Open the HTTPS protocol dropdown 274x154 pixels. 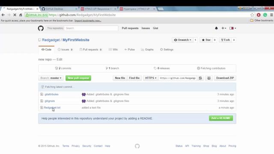click(x=151, y=78)
